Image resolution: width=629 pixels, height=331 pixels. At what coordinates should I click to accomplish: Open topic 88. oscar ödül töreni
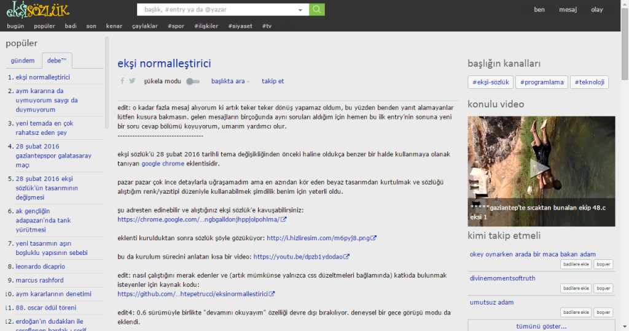(x=45, y=307)
